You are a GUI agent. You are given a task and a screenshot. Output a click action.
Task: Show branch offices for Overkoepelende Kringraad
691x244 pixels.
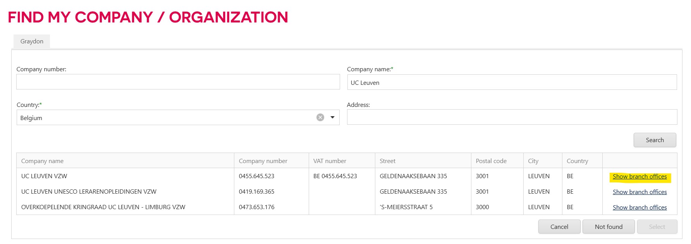(x=639, y=208)
